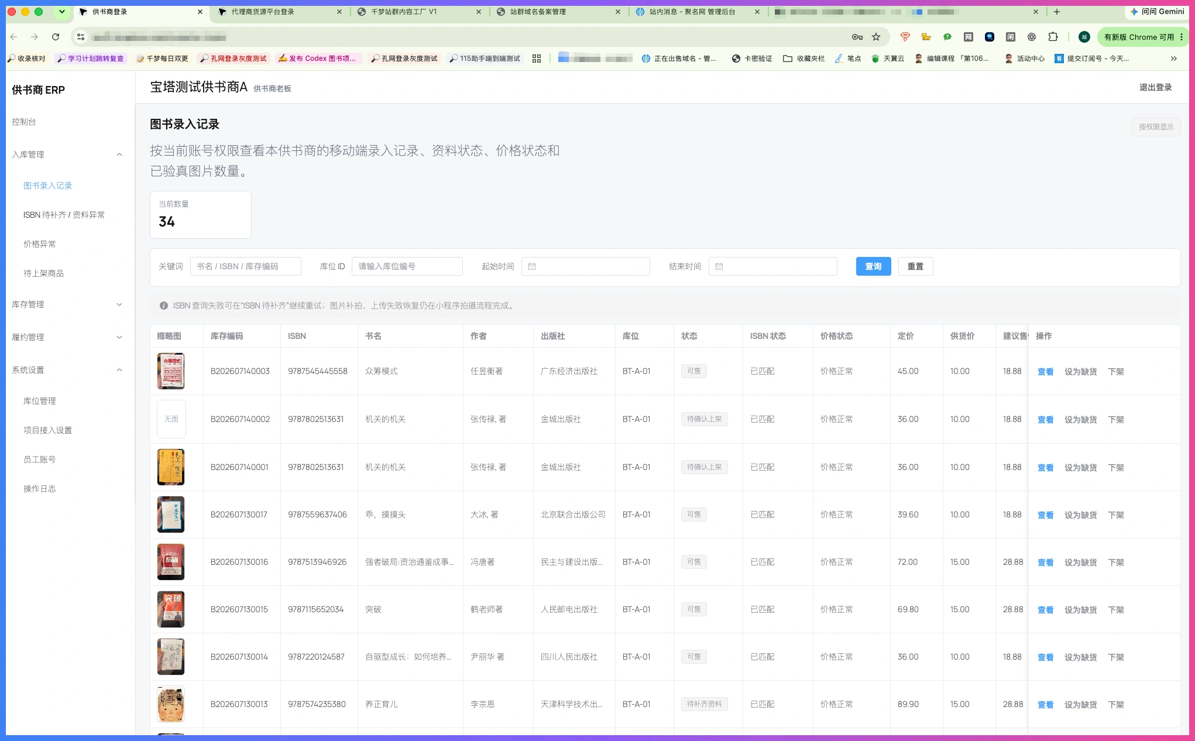Open the 收录核对 bookmark

click(26, 59)
